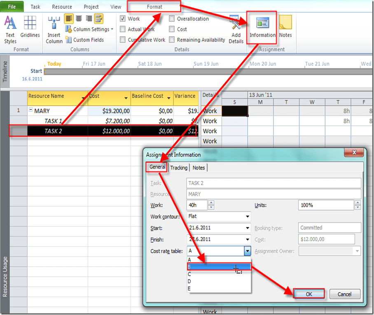Switch to the Tracking tab
The width and height of the screenshot is (374, 315).
tap(179, 168)
